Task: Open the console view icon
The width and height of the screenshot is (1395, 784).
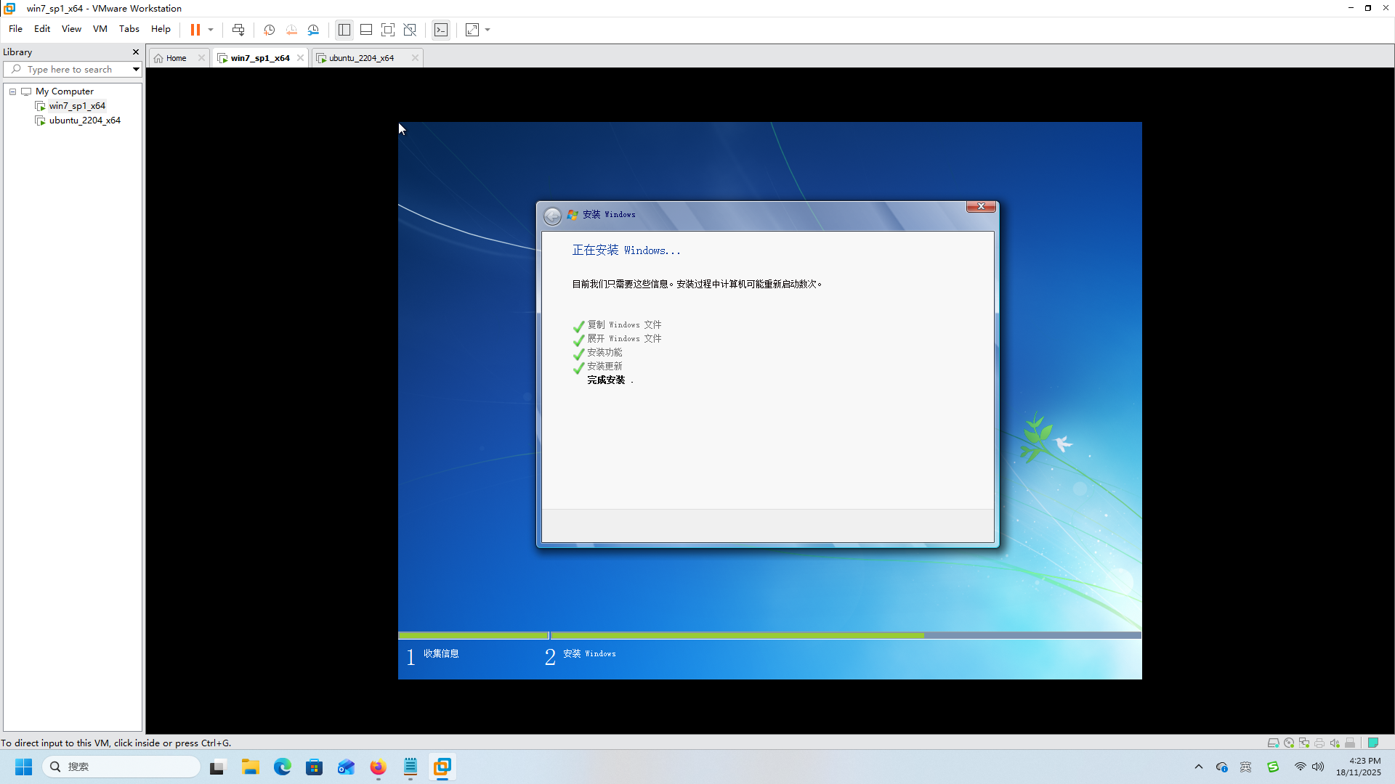Action: coord(441,30)
